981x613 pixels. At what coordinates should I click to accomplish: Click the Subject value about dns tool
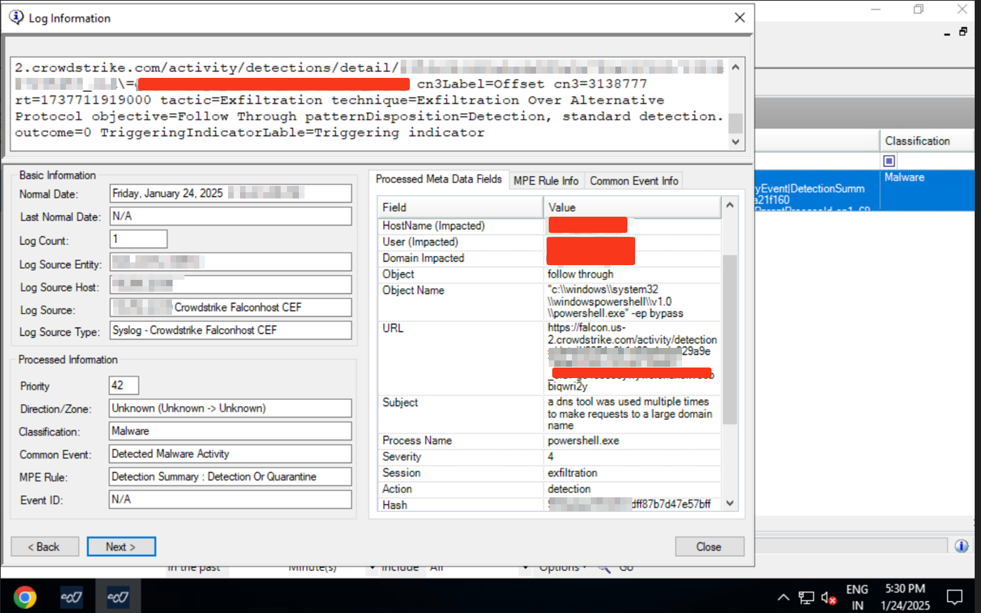(x=629, y=414)
